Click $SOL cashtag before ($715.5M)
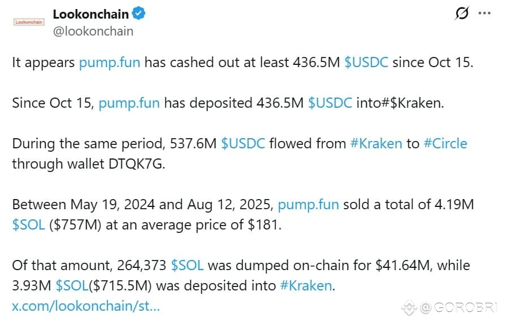Image resolution: width=506 pixels, height=322 pixels. coord(72,285)
